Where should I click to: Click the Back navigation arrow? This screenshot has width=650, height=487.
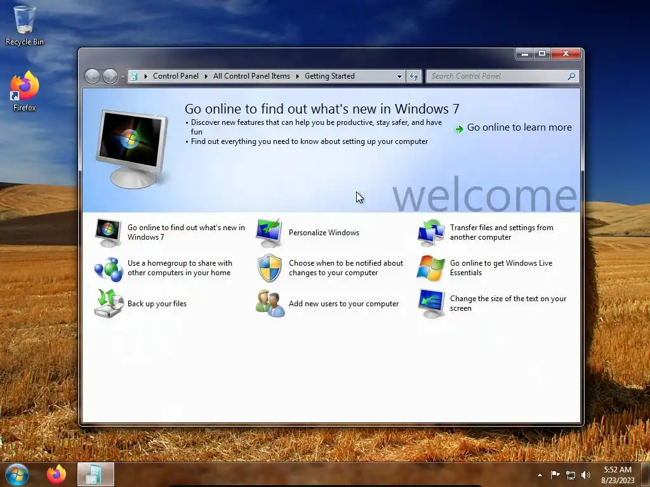[93, 76]
